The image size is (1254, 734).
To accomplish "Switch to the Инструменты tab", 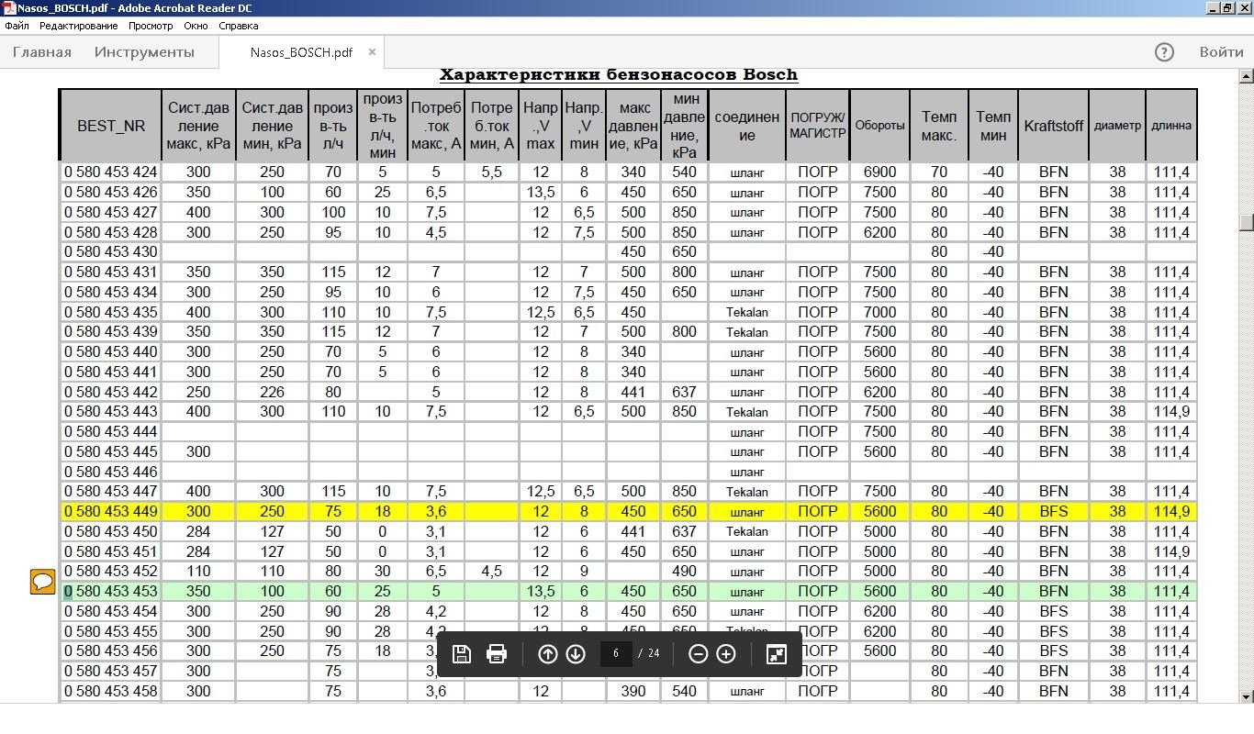I will [144, 52].
